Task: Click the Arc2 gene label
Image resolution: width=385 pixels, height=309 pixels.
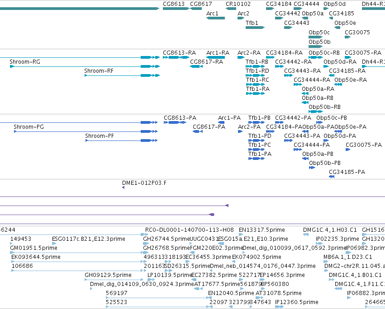Action: click(243, 14)
